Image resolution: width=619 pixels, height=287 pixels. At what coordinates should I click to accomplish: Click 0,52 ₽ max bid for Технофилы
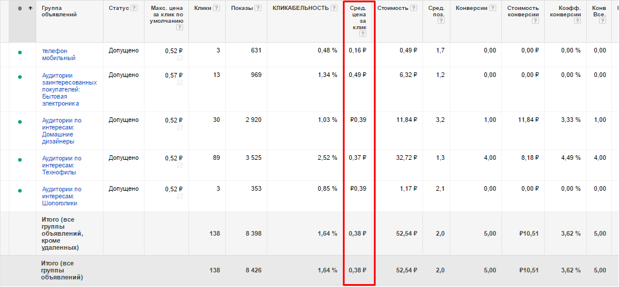174,158
